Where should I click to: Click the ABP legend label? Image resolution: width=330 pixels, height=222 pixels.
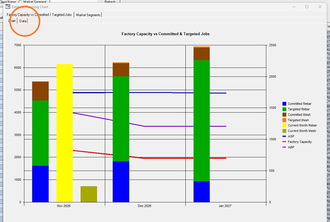291,147
